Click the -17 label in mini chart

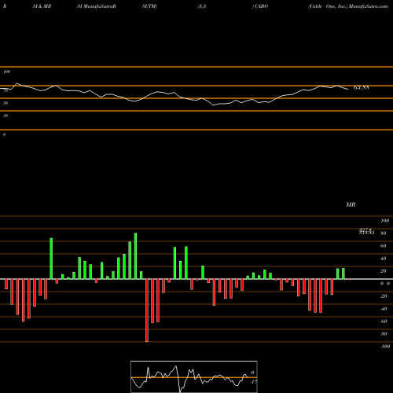coord(253,382)
